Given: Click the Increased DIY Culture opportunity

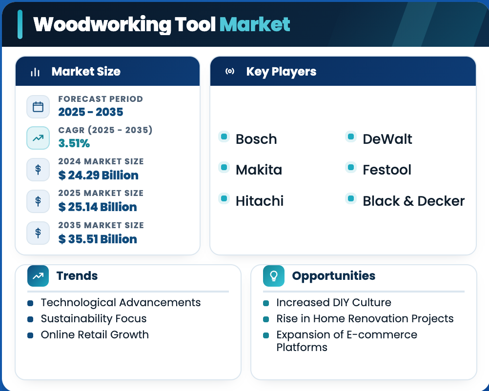Looking at the screenshot, I should coord(334,303).
